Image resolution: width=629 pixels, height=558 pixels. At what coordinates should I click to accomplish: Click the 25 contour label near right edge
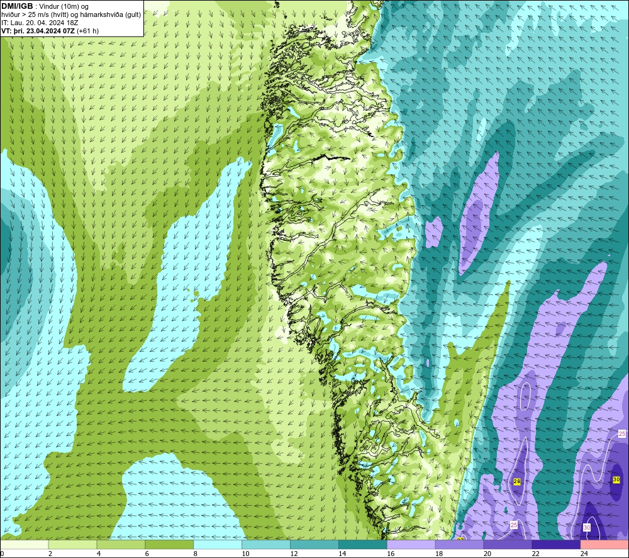[622, 433]
